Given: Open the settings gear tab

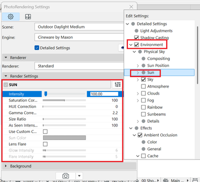Looking at the screenshot, I should (10, 16).
